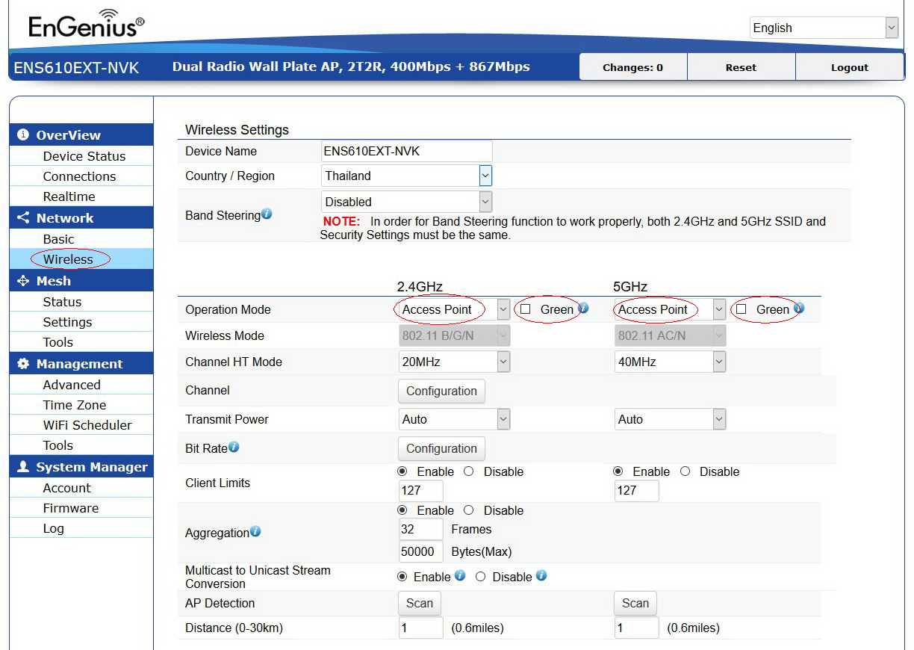Select Disable for Aggregation
The width and height of the screenshot is (914, 650).
(469, 510)
